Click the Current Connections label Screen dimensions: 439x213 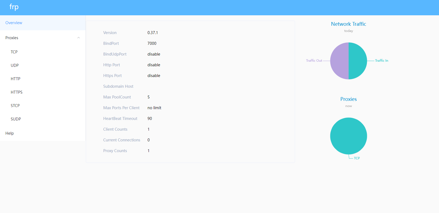click(x=122, y=140)
